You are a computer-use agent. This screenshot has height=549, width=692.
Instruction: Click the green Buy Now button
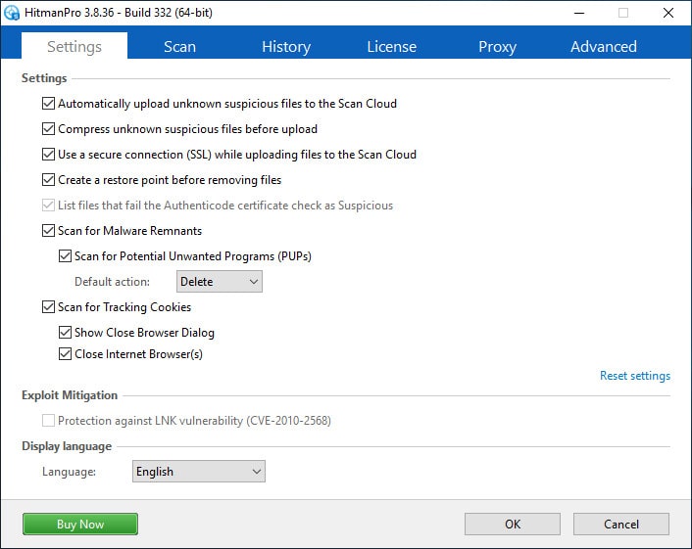pyautogui.click(x=79, y=524)
